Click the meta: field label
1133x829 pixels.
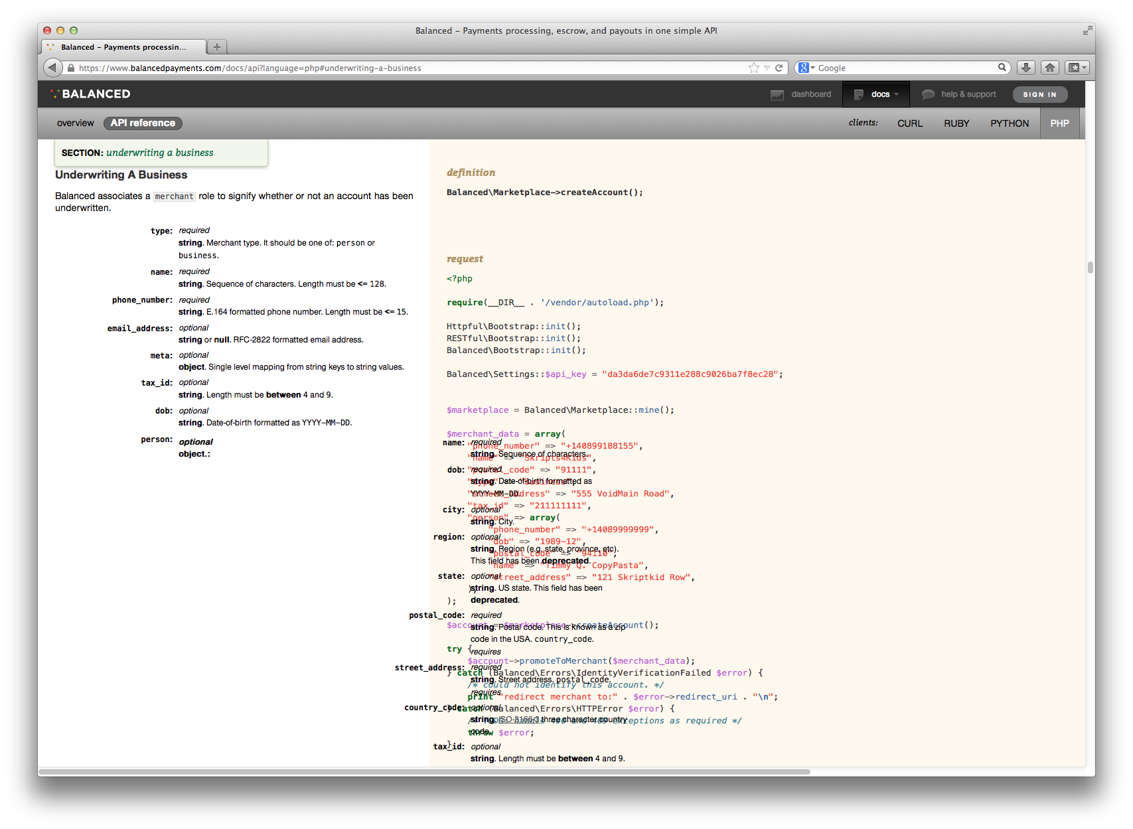(x=161, y=356)
